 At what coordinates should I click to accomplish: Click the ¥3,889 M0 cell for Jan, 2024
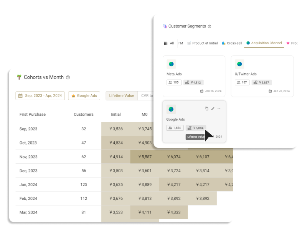click(x=145, y=185)
